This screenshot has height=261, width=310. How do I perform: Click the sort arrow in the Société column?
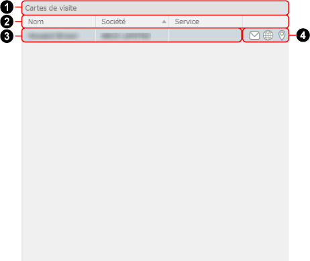[164, 21]
